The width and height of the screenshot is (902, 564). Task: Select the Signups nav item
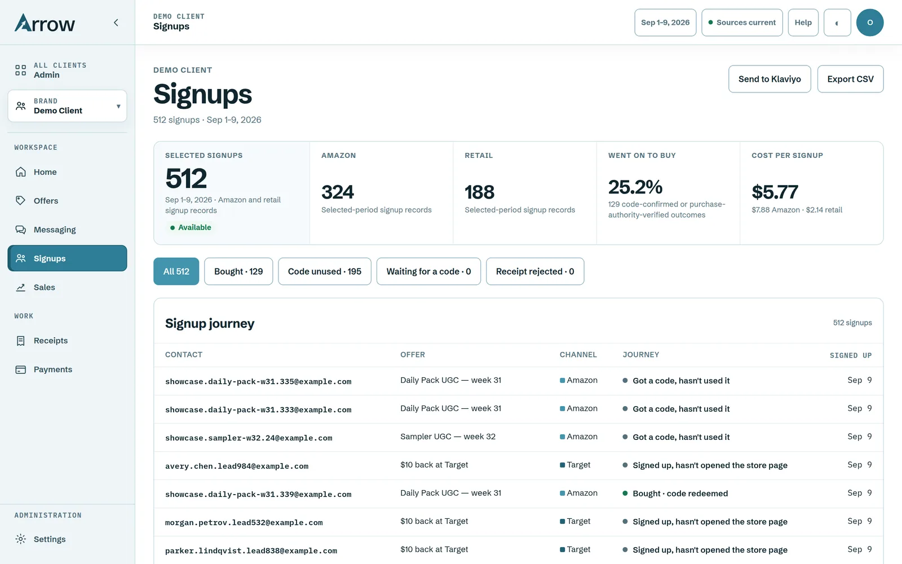(x=67, y=258)
